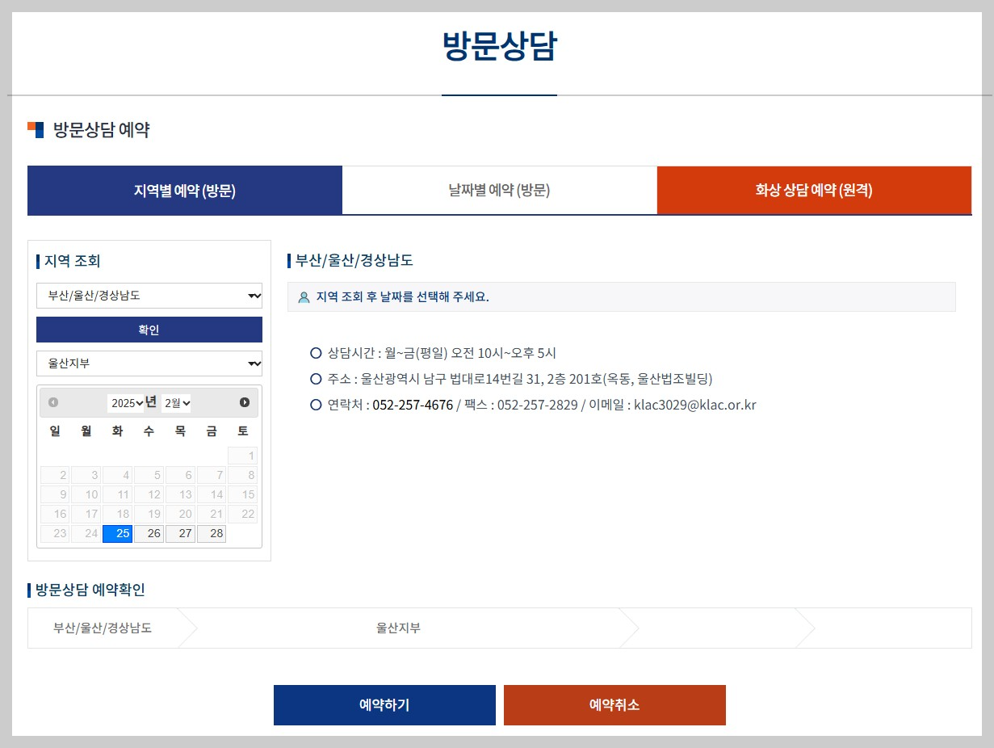Open the 부산/울산/경상남도 region dropdown
994x748 pixels.
(149, 296)
